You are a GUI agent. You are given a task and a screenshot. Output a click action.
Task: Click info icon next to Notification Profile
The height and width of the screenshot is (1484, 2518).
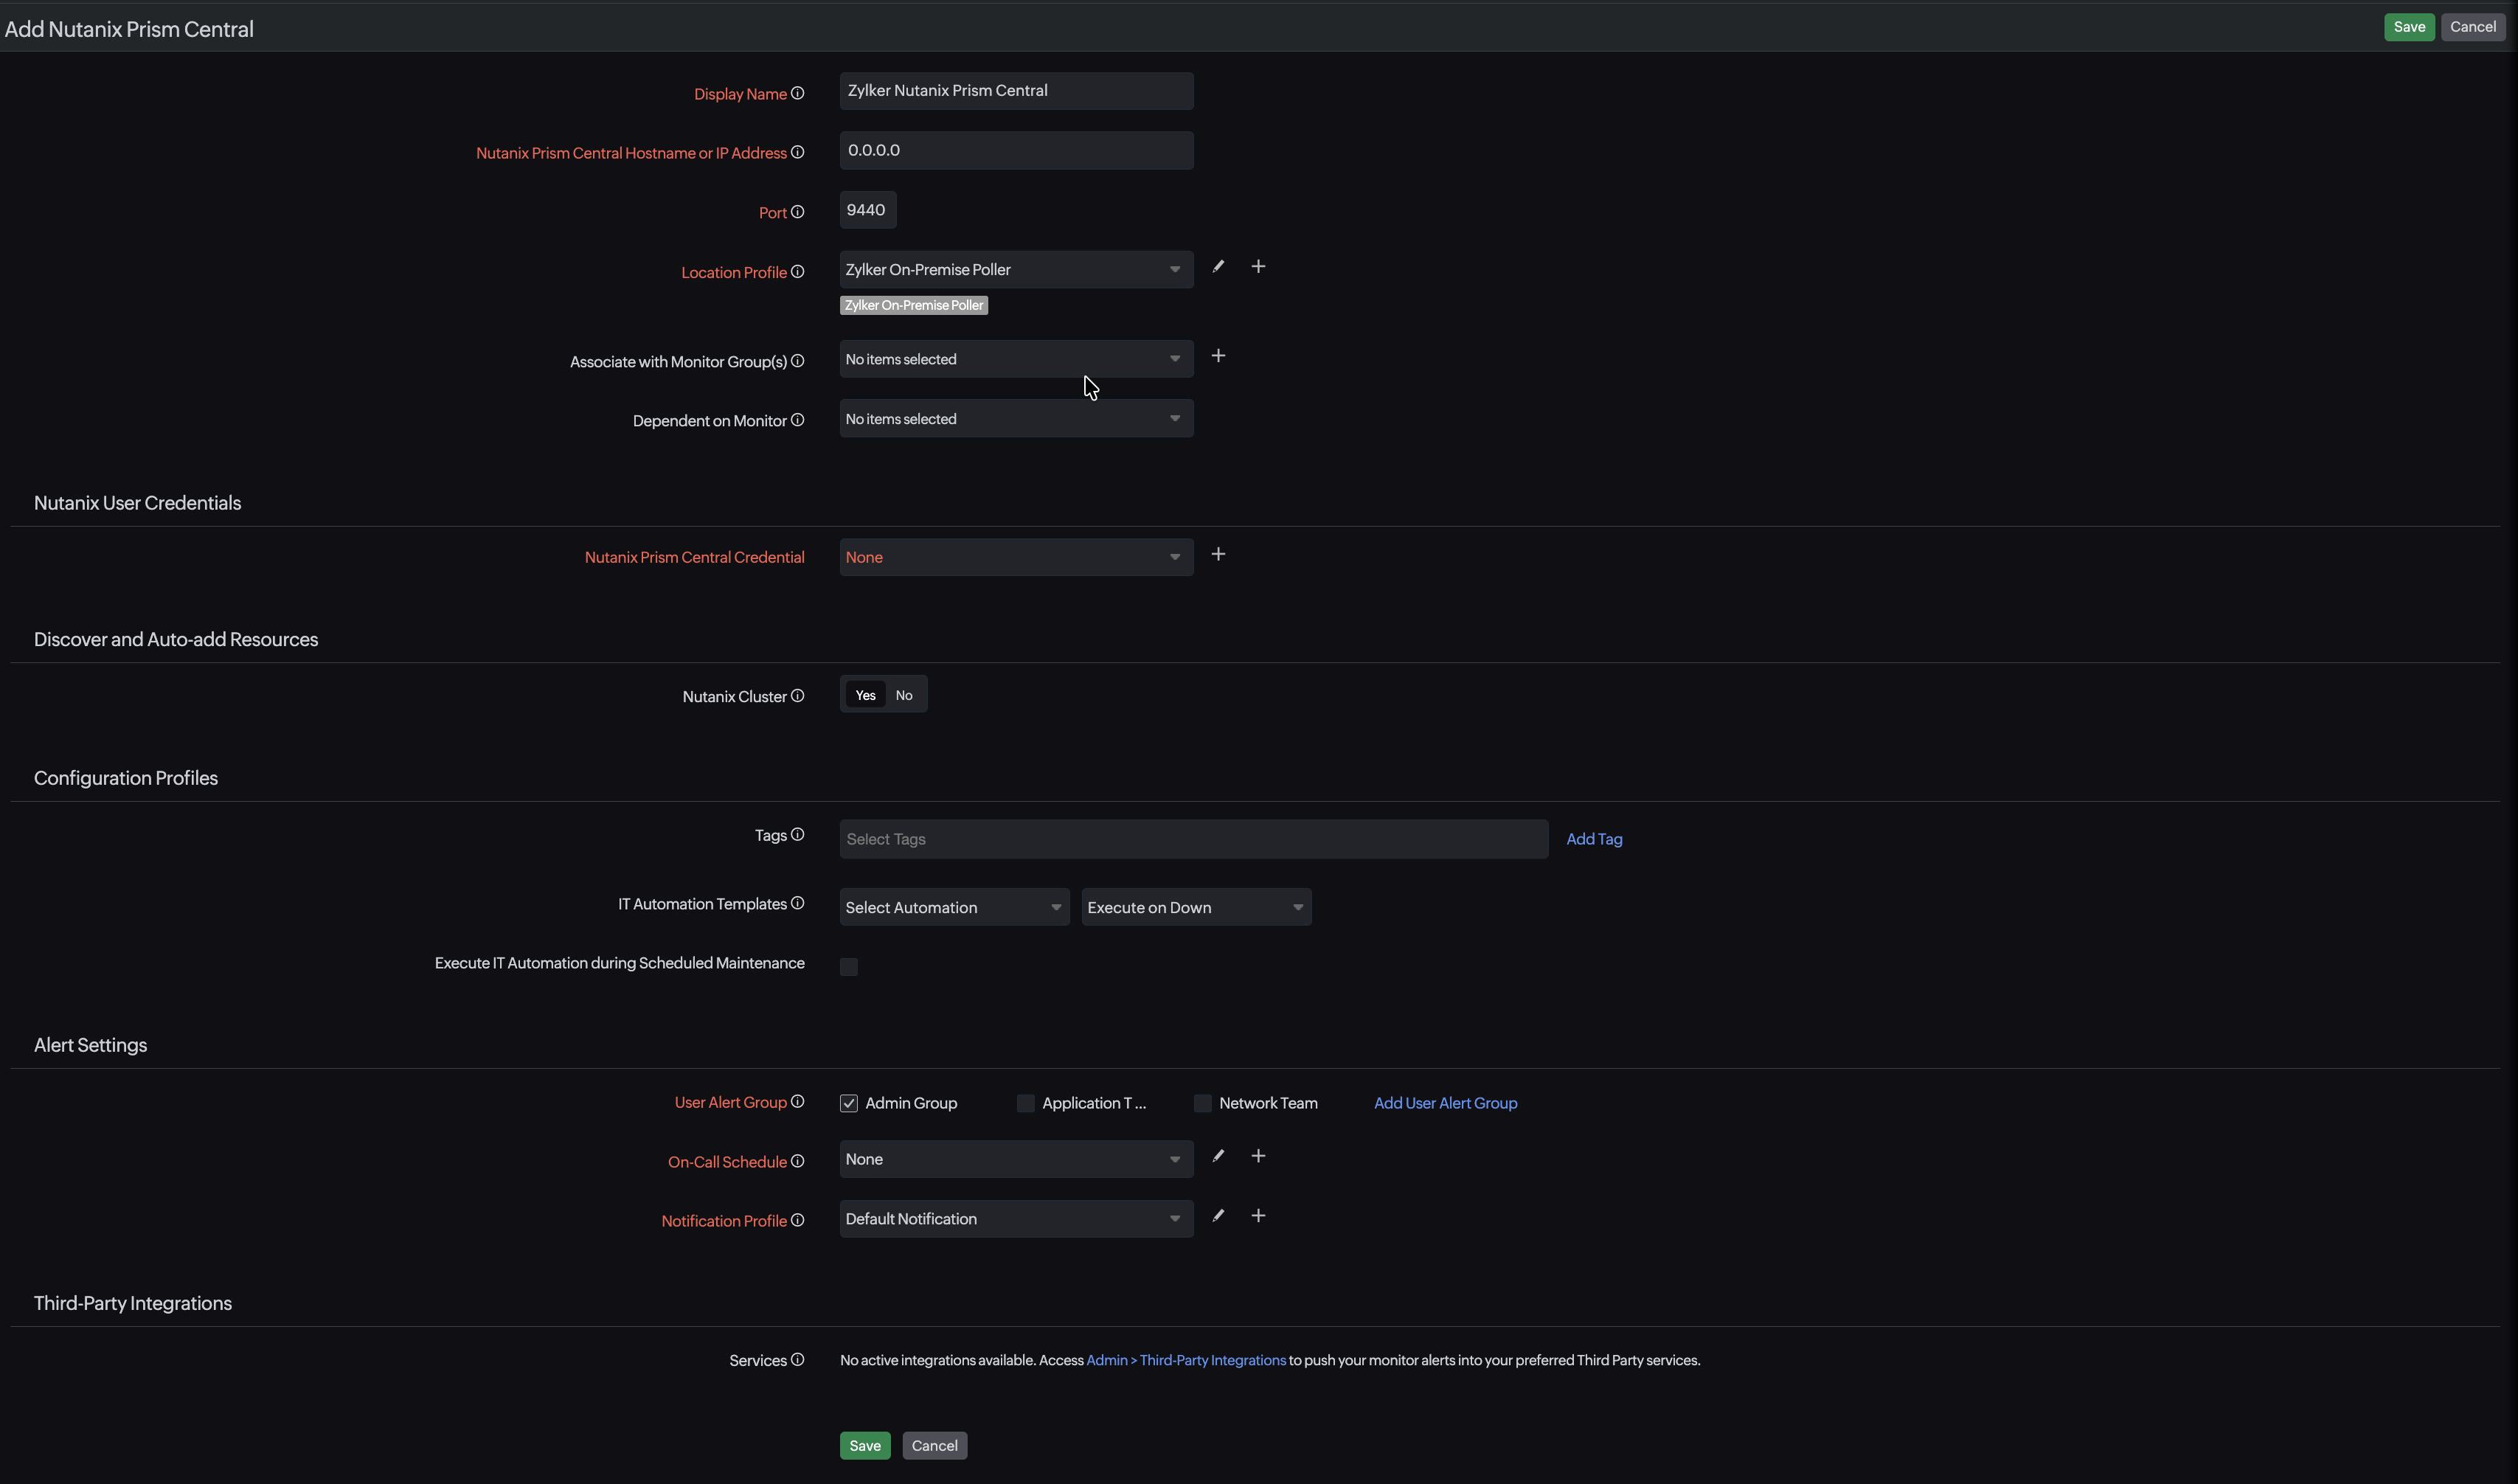tap(797, 1220)
